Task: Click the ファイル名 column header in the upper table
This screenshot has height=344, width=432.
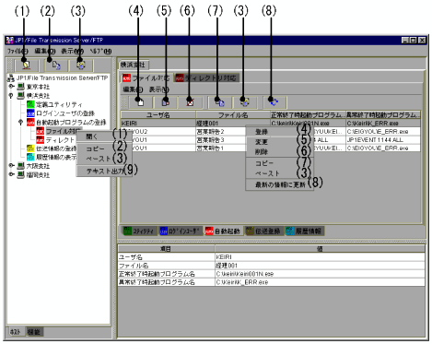Action: tap(233, 115)
